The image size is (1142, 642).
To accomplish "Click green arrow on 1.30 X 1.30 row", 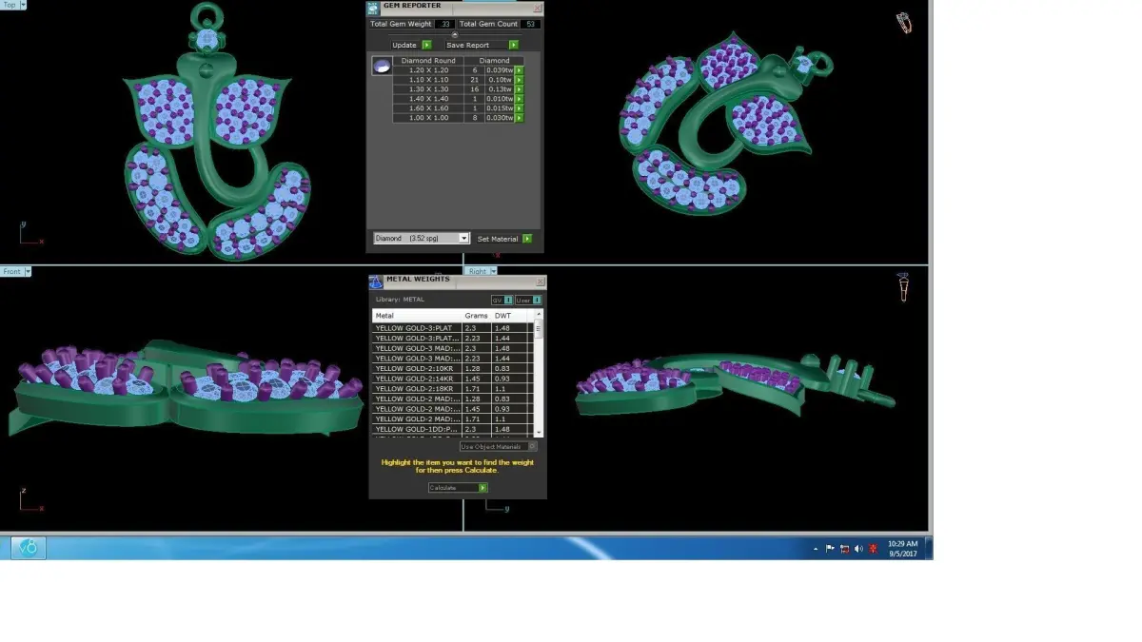I will [x=519, y=89].
